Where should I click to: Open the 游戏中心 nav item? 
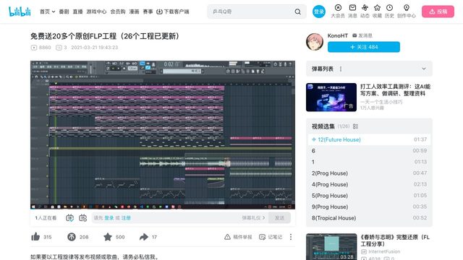[x=96, y=12]
